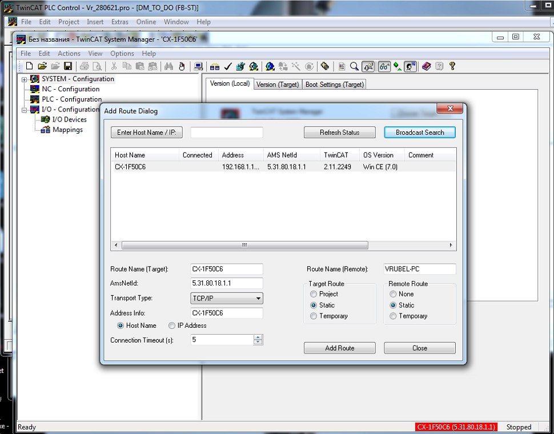This screenshot has width=554, height=434.
Task: Click the person face toolbar icon
Action: pos(410,66)
